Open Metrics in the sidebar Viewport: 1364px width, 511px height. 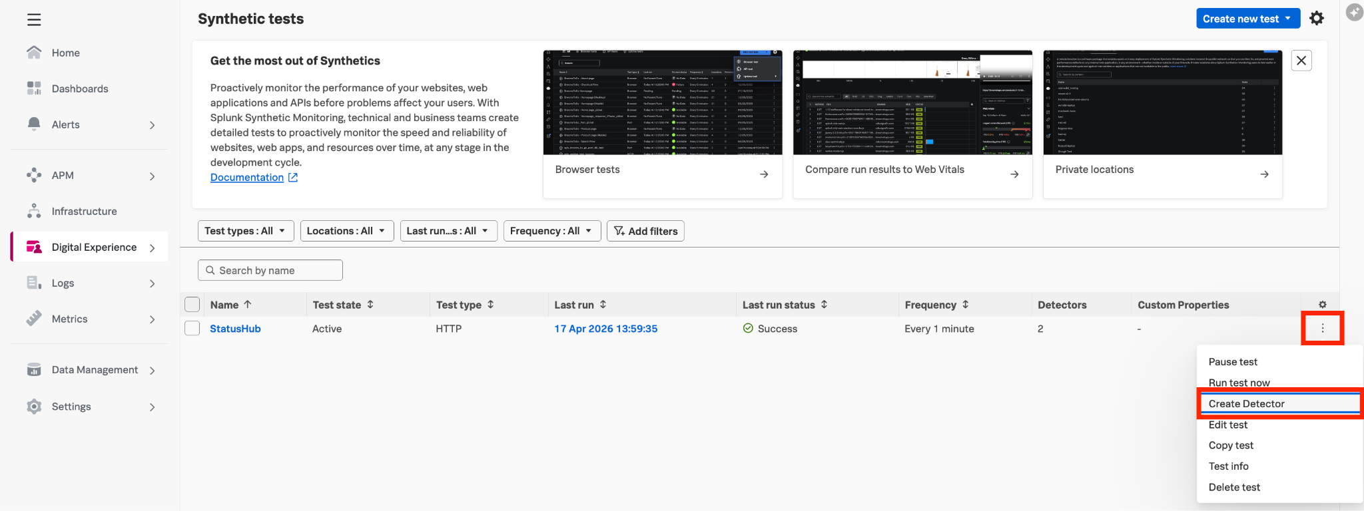tap(69, 319)
